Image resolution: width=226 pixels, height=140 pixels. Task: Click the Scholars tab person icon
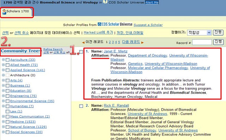pyautogui.click(x=4, y=12)
